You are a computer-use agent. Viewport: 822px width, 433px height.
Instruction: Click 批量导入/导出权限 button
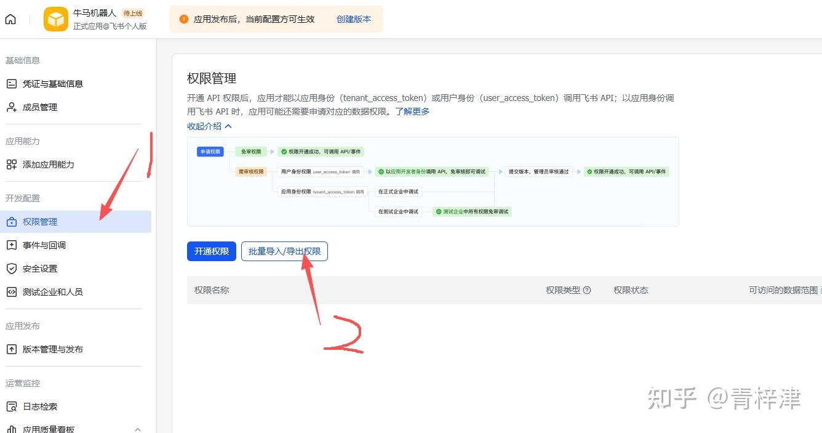tap(284, 251)
